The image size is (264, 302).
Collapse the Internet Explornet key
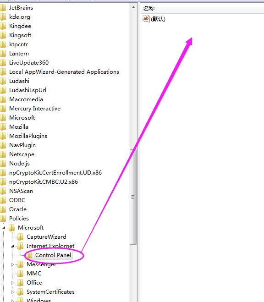click(x=12, y=246)
